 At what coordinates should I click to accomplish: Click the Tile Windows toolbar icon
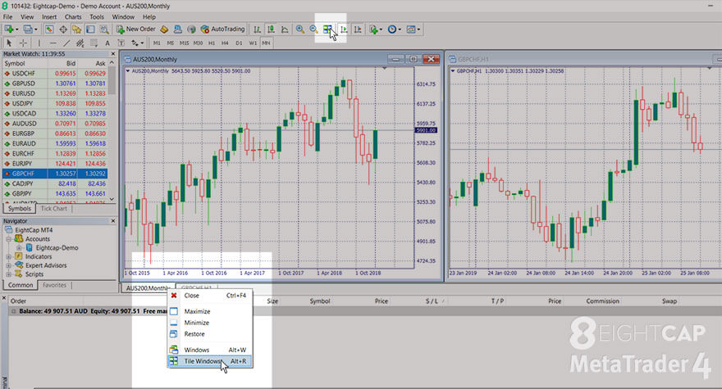coord(327,29)
